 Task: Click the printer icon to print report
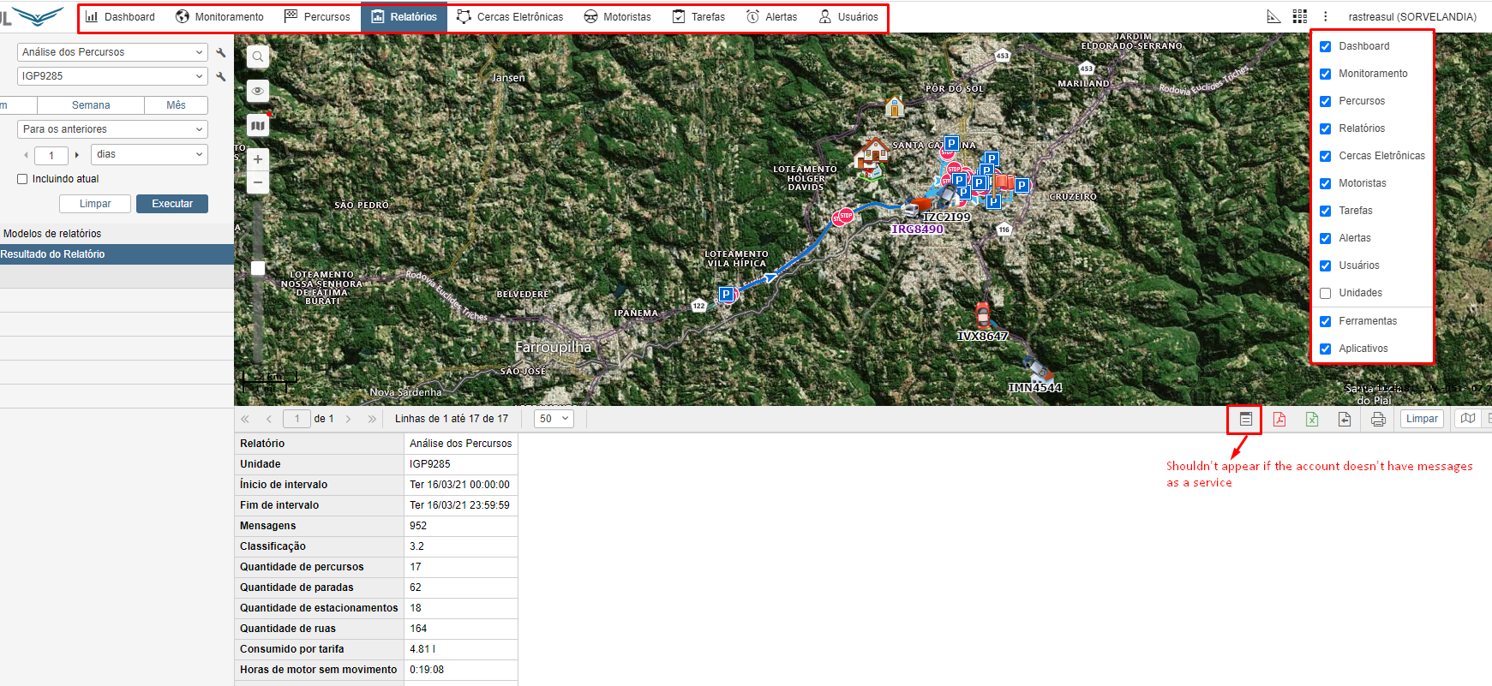point(1377,419)
